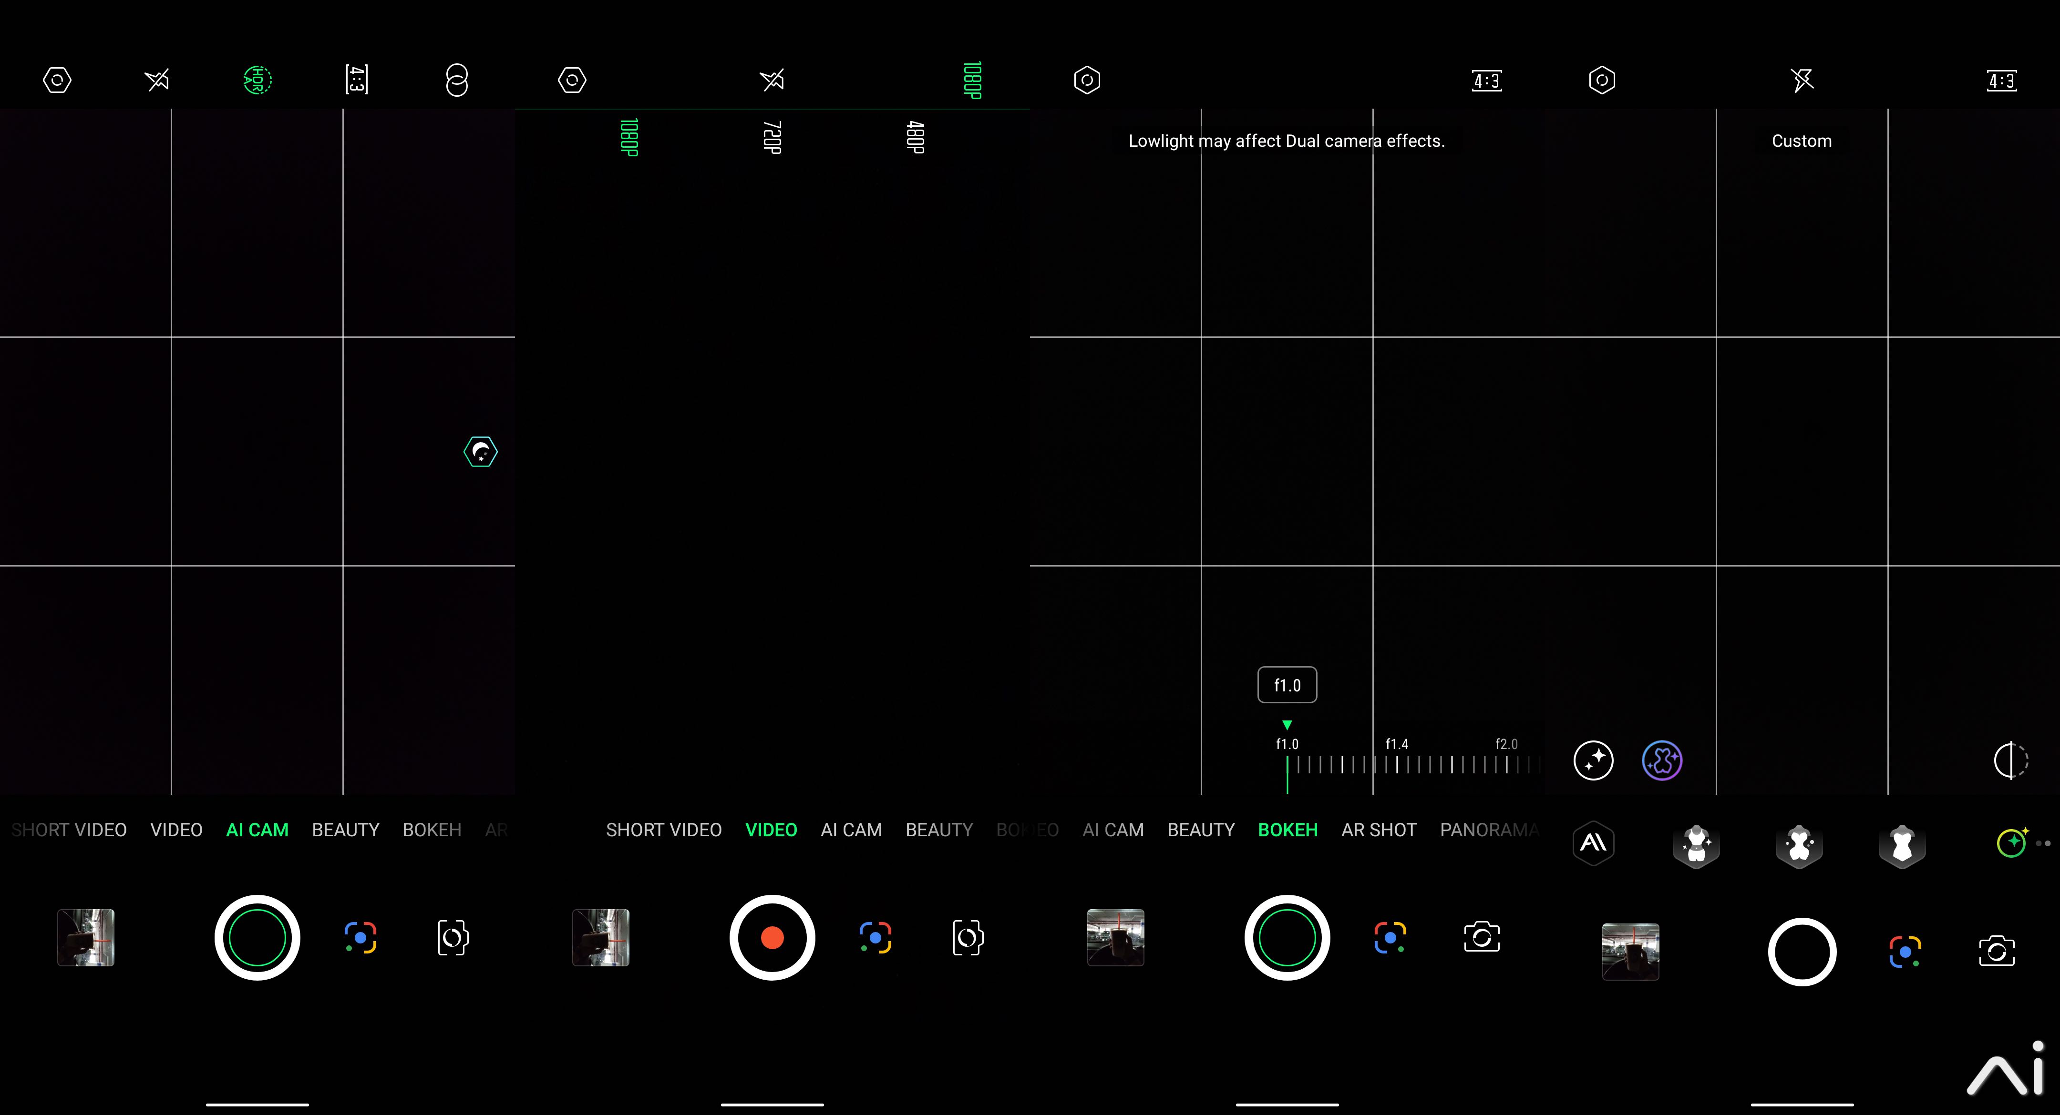The height and width of the screenshot is (1115, 2060).
Task: Tap the white shutter on the Custom beauty screen
Action: 1802,952
